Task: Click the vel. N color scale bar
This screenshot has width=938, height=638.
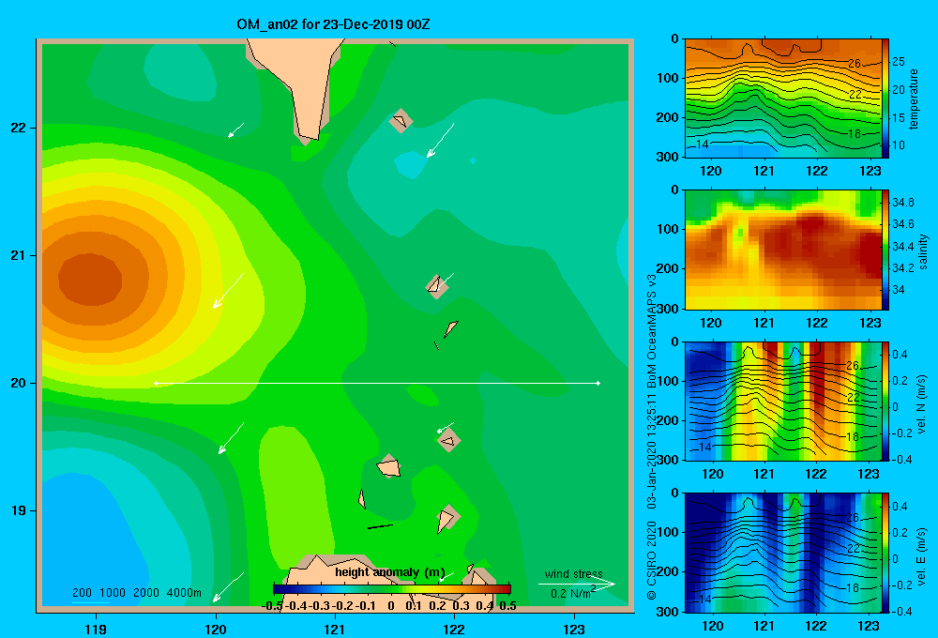Action: point(885,401)
